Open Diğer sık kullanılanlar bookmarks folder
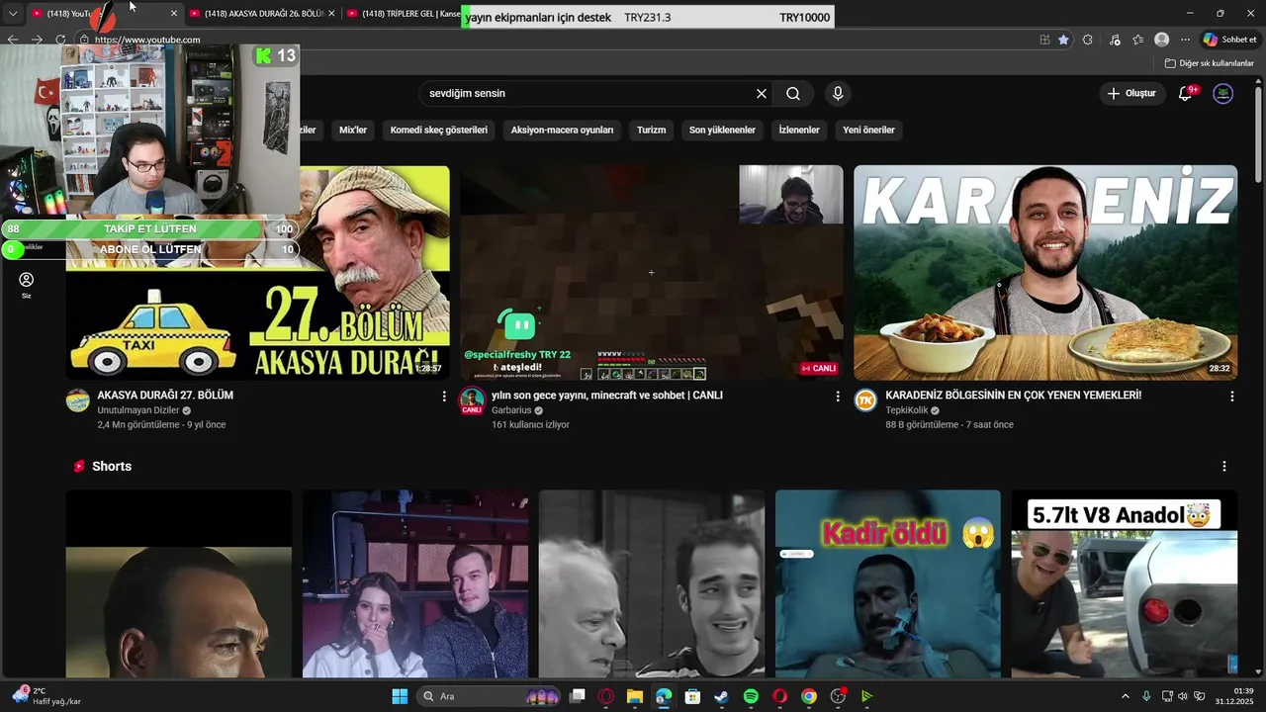1266x712 pixels. [1210, 63]
